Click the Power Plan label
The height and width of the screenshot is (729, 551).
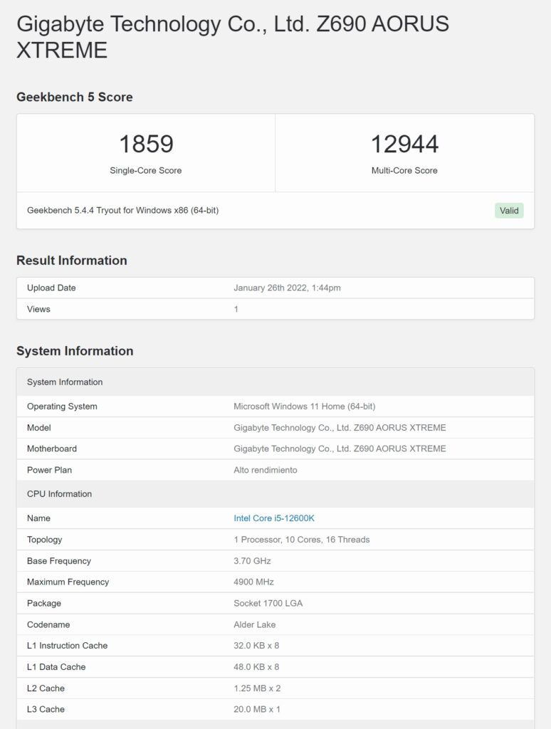click(x=49, y=470)
